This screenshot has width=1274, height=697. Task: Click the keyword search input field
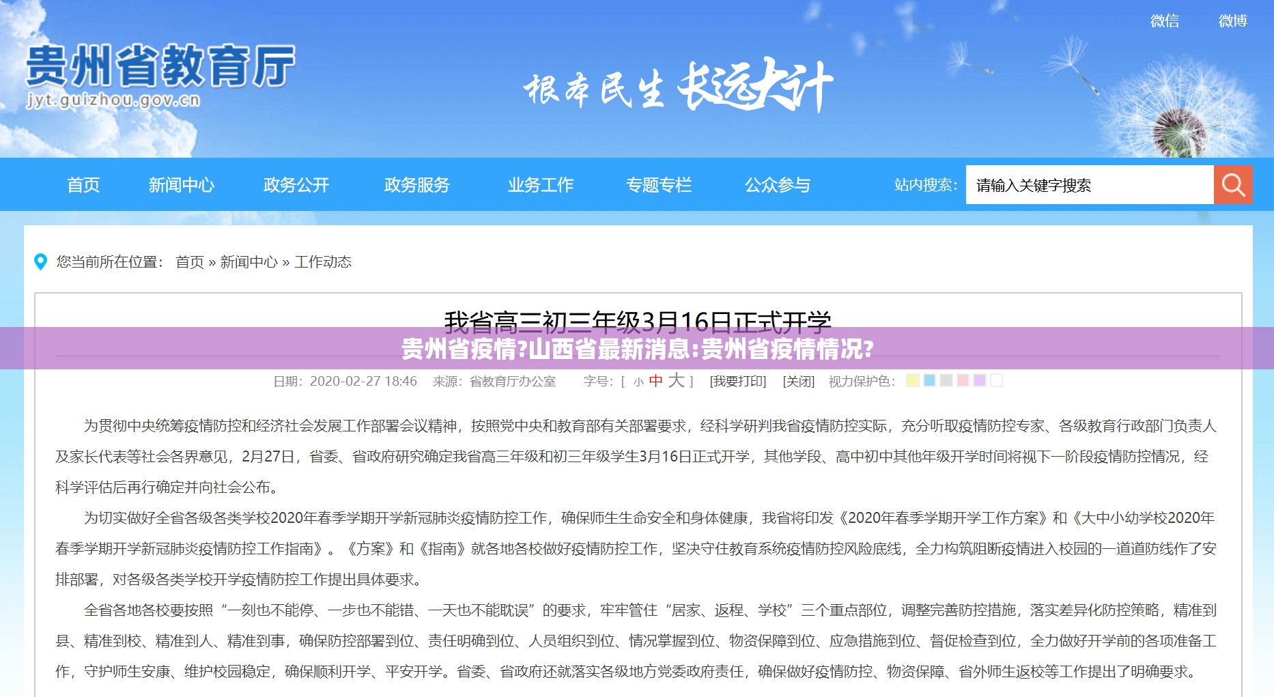click(x=1089, y=185)
